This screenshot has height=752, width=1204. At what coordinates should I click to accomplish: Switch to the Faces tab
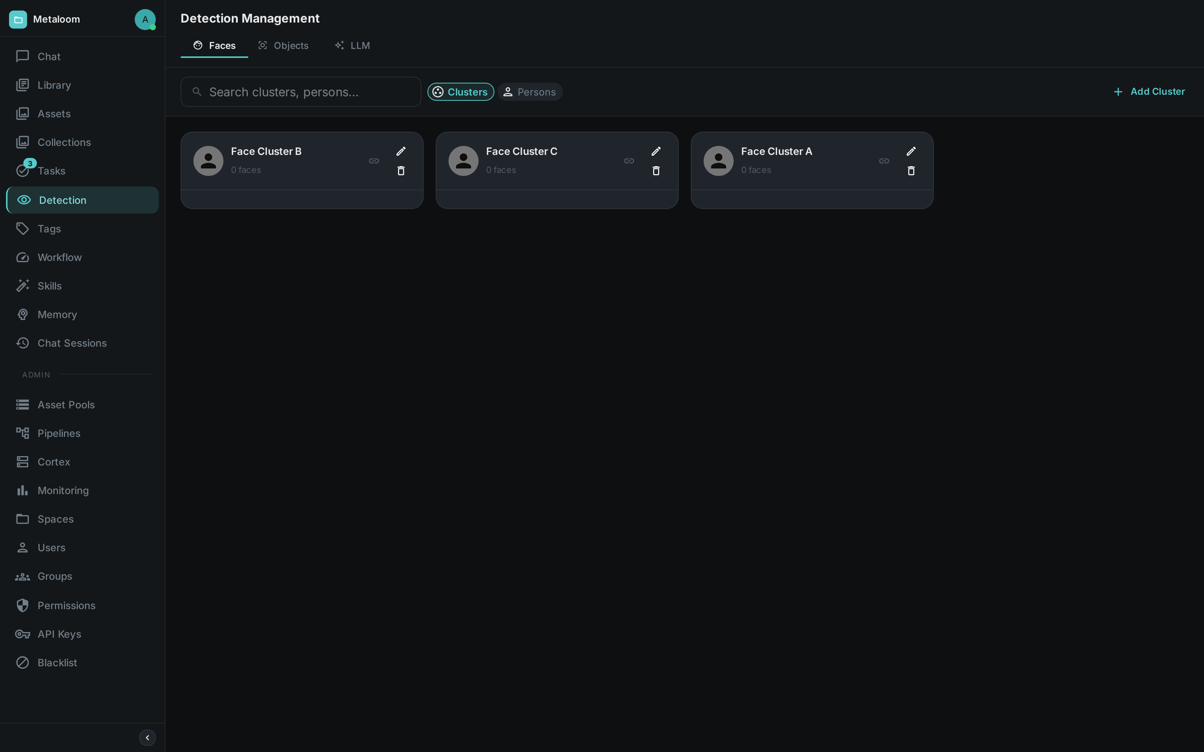214,46
